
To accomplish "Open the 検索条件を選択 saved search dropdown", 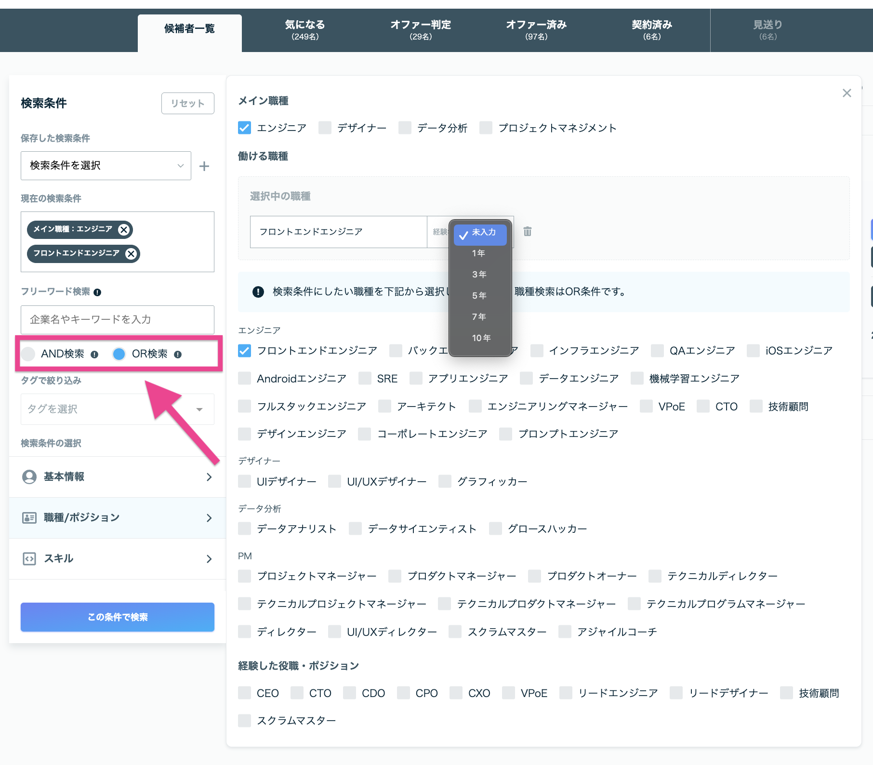I will pyautogui.click(x=106, y=166).
